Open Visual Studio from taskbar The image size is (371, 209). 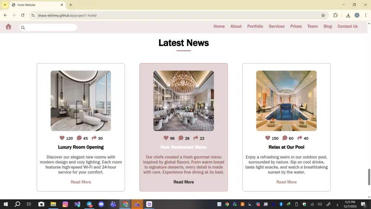click(x=77, y=204)
